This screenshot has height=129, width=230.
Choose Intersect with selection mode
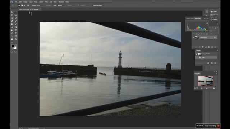pos(28,5)
